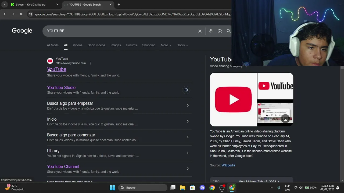Open the Tools dropdown
This screenshot has width=344, height=193.
183,45
